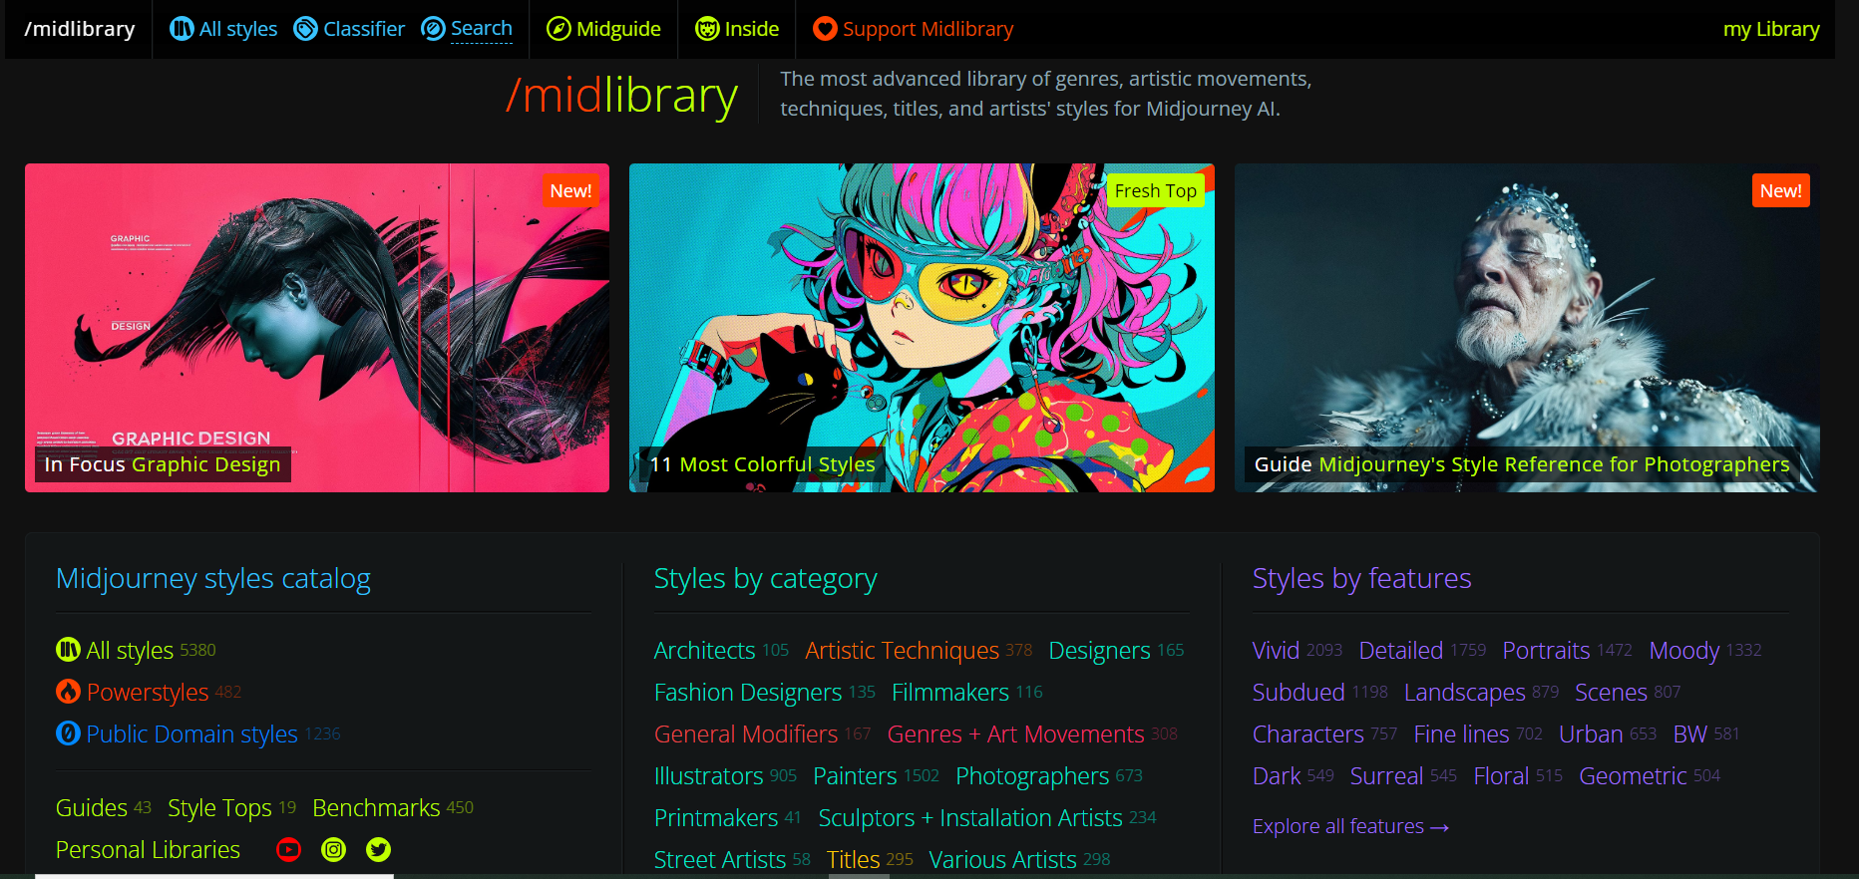
Task: Click the Public Domain styles blue icon
Action: (x=68, y=733)
